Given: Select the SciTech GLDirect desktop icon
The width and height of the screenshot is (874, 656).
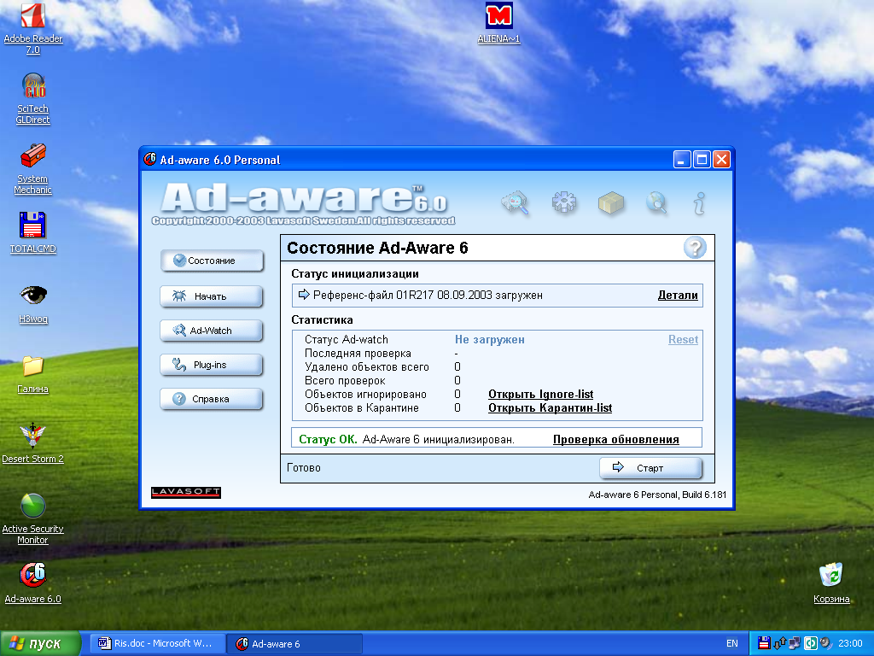Looking at the screenshot, I should tap(33, 99).
